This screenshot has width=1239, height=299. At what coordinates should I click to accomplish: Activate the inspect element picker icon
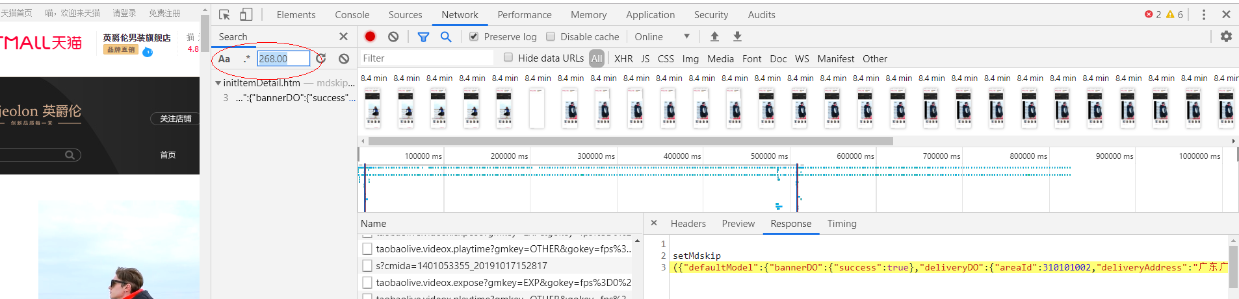224,14
